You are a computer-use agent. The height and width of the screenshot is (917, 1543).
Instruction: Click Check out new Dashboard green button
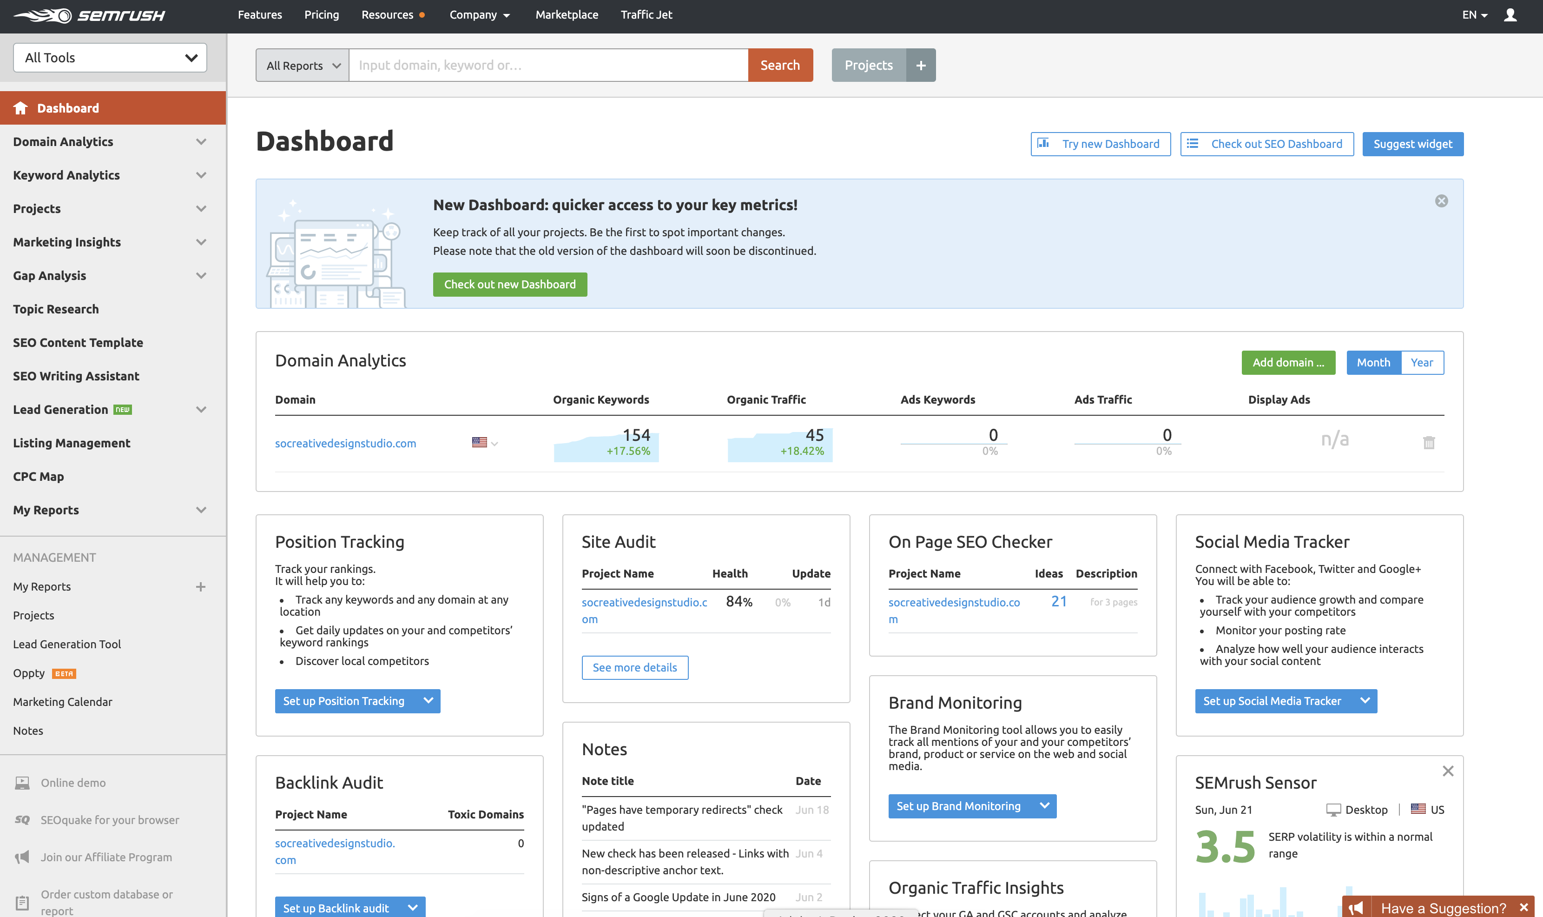pos(510,284)
